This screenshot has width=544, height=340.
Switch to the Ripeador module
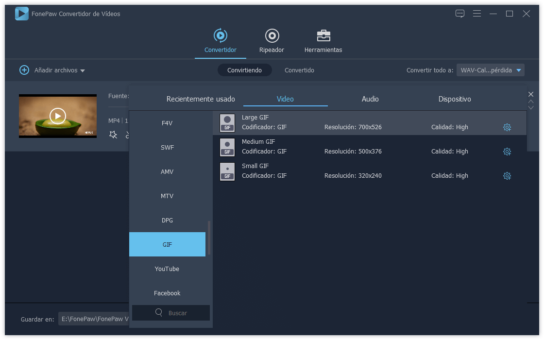[272, 41]
